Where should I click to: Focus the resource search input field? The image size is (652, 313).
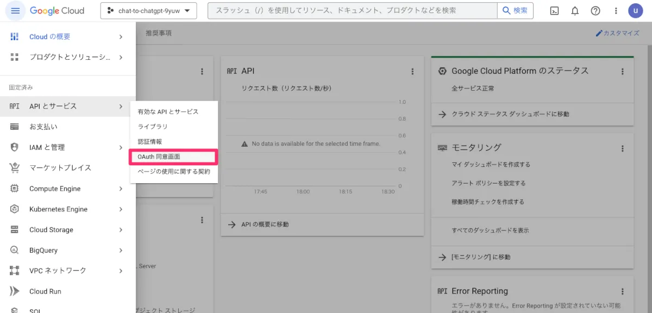(353, 11)
